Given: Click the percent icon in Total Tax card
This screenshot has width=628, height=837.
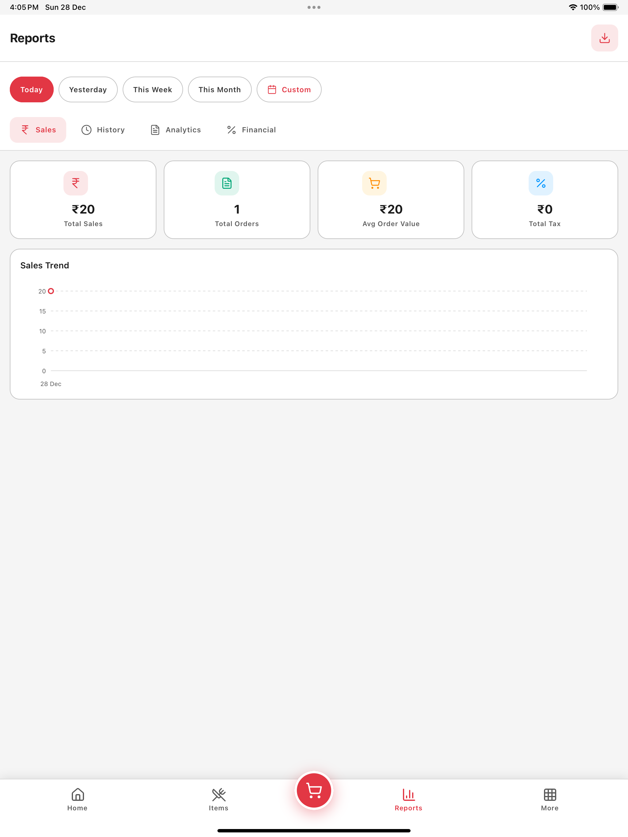Looking at the screenshot, I should tap(541, 183).
